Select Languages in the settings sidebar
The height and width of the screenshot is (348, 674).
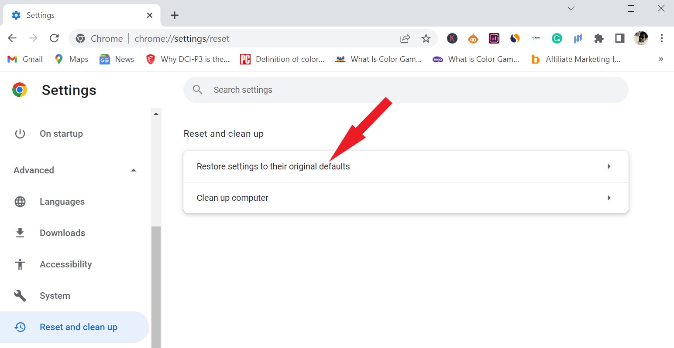point(62,201)
